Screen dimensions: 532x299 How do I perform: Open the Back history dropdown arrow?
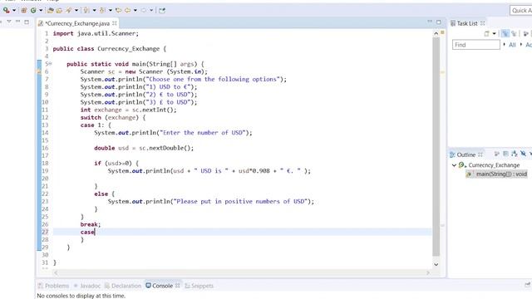coord(135,11)
